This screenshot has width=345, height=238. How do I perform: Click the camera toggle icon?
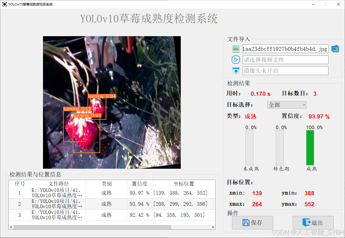tap(236, 71)
